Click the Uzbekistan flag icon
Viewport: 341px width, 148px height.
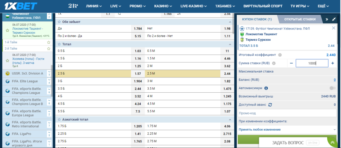[x=8, y=16]
